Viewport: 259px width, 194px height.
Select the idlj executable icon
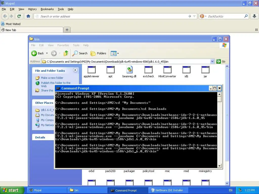click(186, 69)
